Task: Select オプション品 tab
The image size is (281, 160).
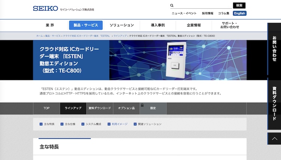Action: (x=126, y=108)
